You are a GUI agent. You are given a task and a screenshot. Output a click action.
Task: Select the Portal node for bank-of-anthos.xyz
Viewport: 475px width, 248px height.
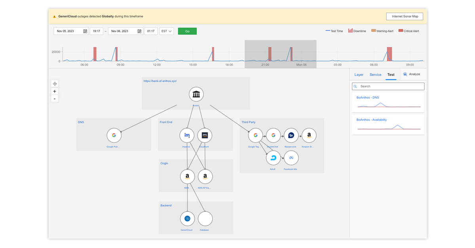click(196, 94)
